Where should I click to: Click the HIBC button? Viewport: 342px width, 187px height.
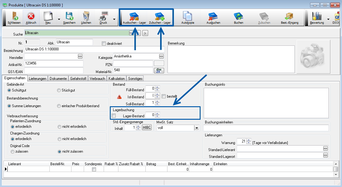pos(147,127)
